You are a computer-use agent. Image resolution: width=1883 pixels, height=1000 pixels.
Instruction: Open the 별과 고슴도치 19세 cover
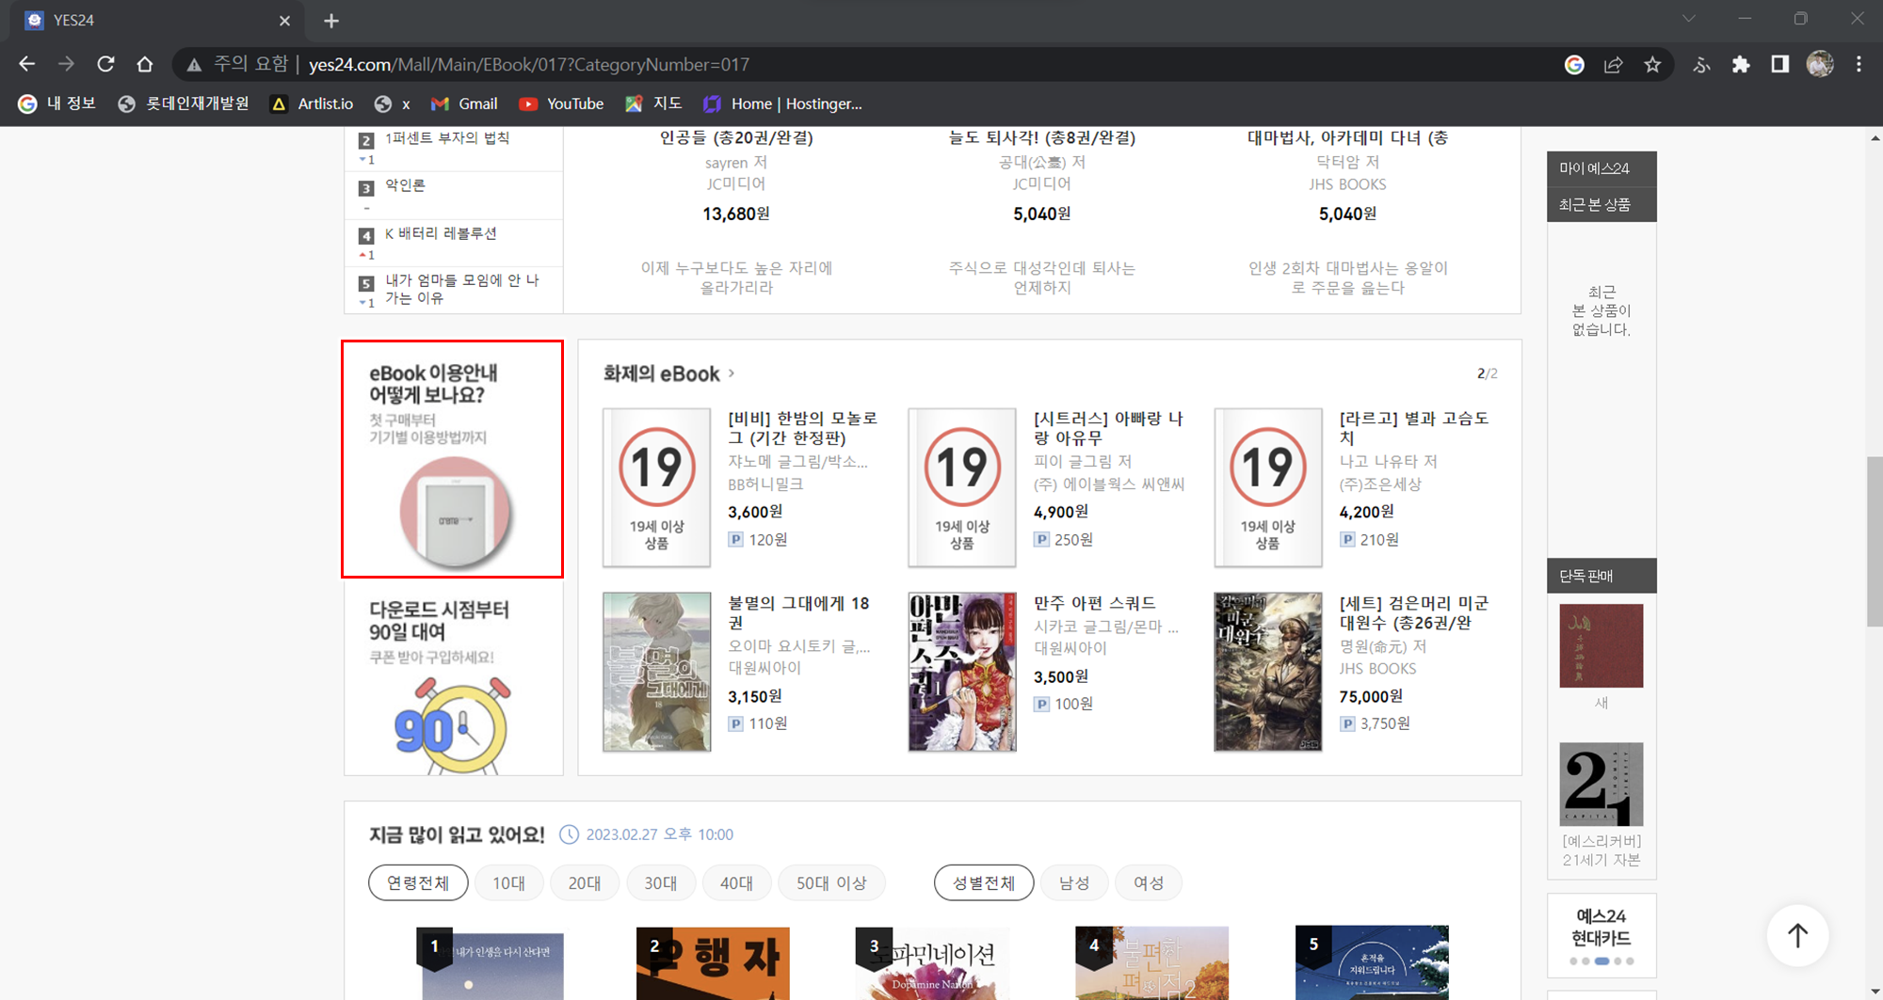tap(1267, 487)
